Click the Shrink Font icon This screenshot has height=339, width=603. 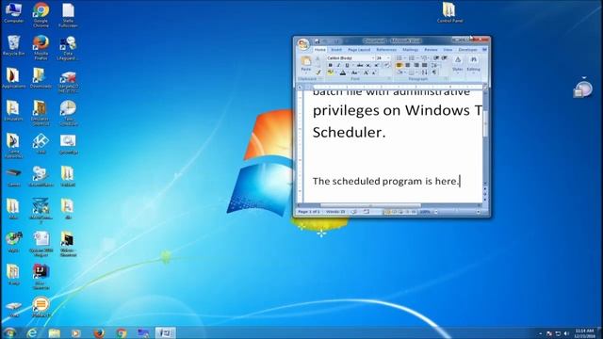[x=374, y=73]
